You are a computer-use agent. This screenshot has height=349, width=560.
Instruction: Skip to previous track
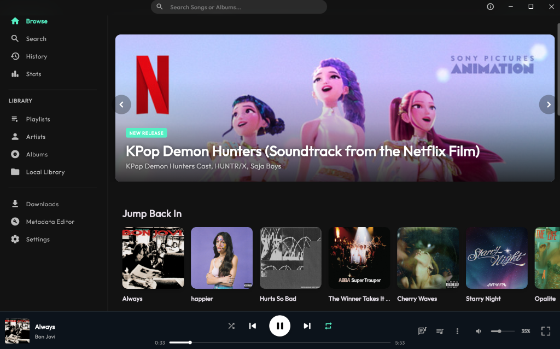coord(253,326)
